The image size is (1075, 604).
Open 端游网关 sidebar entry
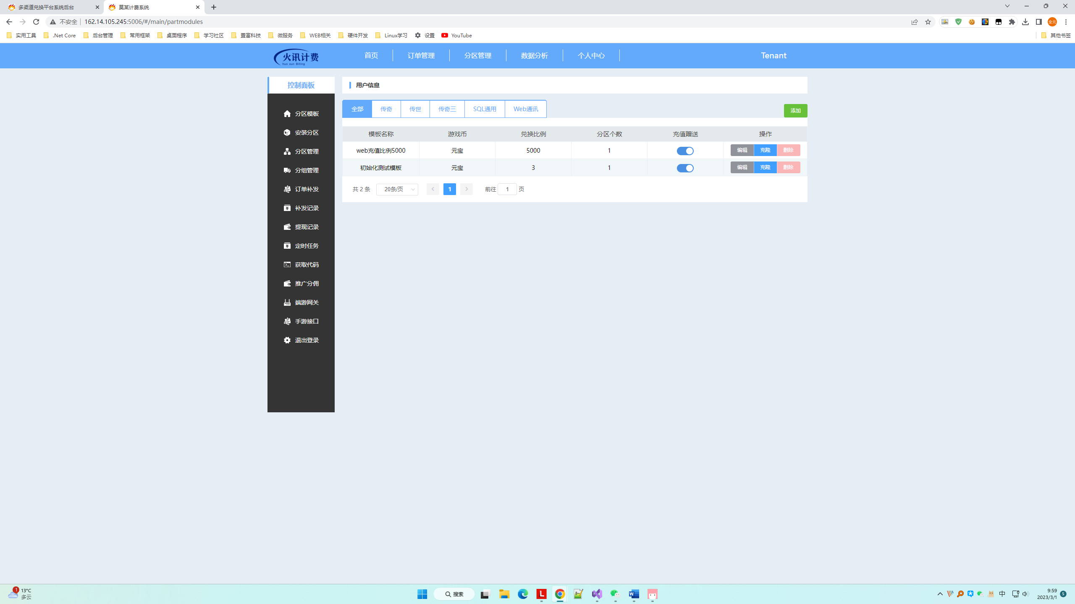pos(301,302)
